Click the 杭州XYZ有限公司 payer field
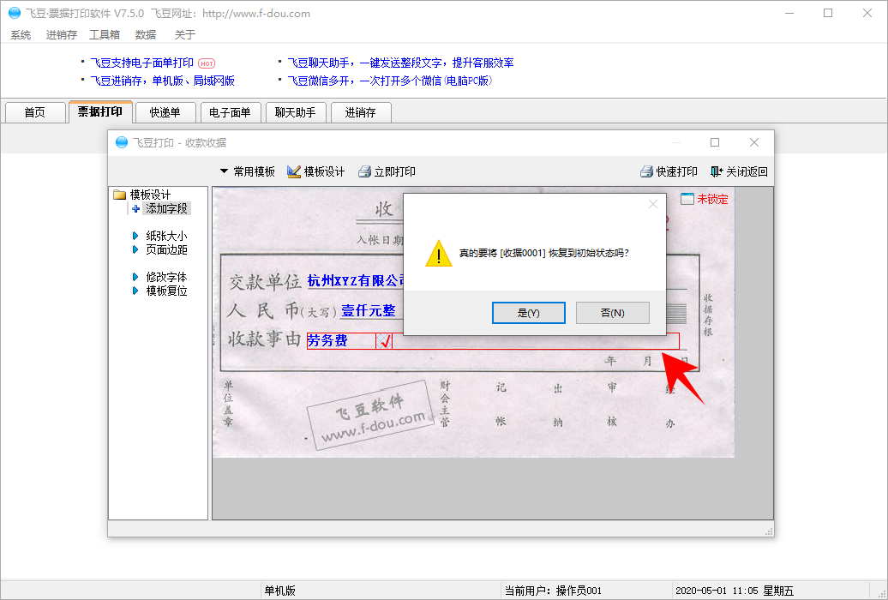Image resolution: width=888 pixels, height=600 pixels. [x=357, y=280]
